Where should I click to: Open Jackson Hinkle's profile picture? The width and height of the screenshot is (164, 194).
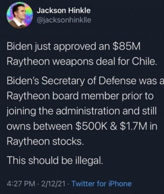(20, 15)
